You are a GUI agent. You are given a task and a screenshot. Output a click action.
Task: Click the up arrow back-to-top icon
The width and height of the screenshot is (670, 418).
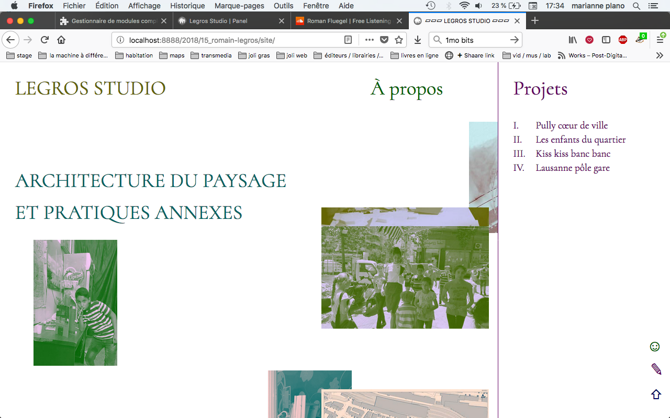pyautogui.click(x=656, y=394)
